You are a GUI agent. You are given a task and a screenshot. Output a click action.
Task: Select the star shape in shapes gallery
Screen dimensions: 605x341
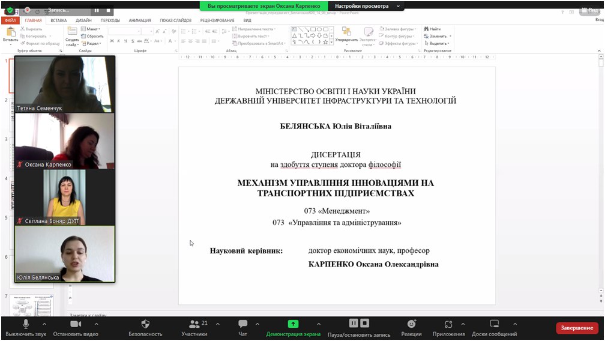pyautogui.click(x=326, y=41)
